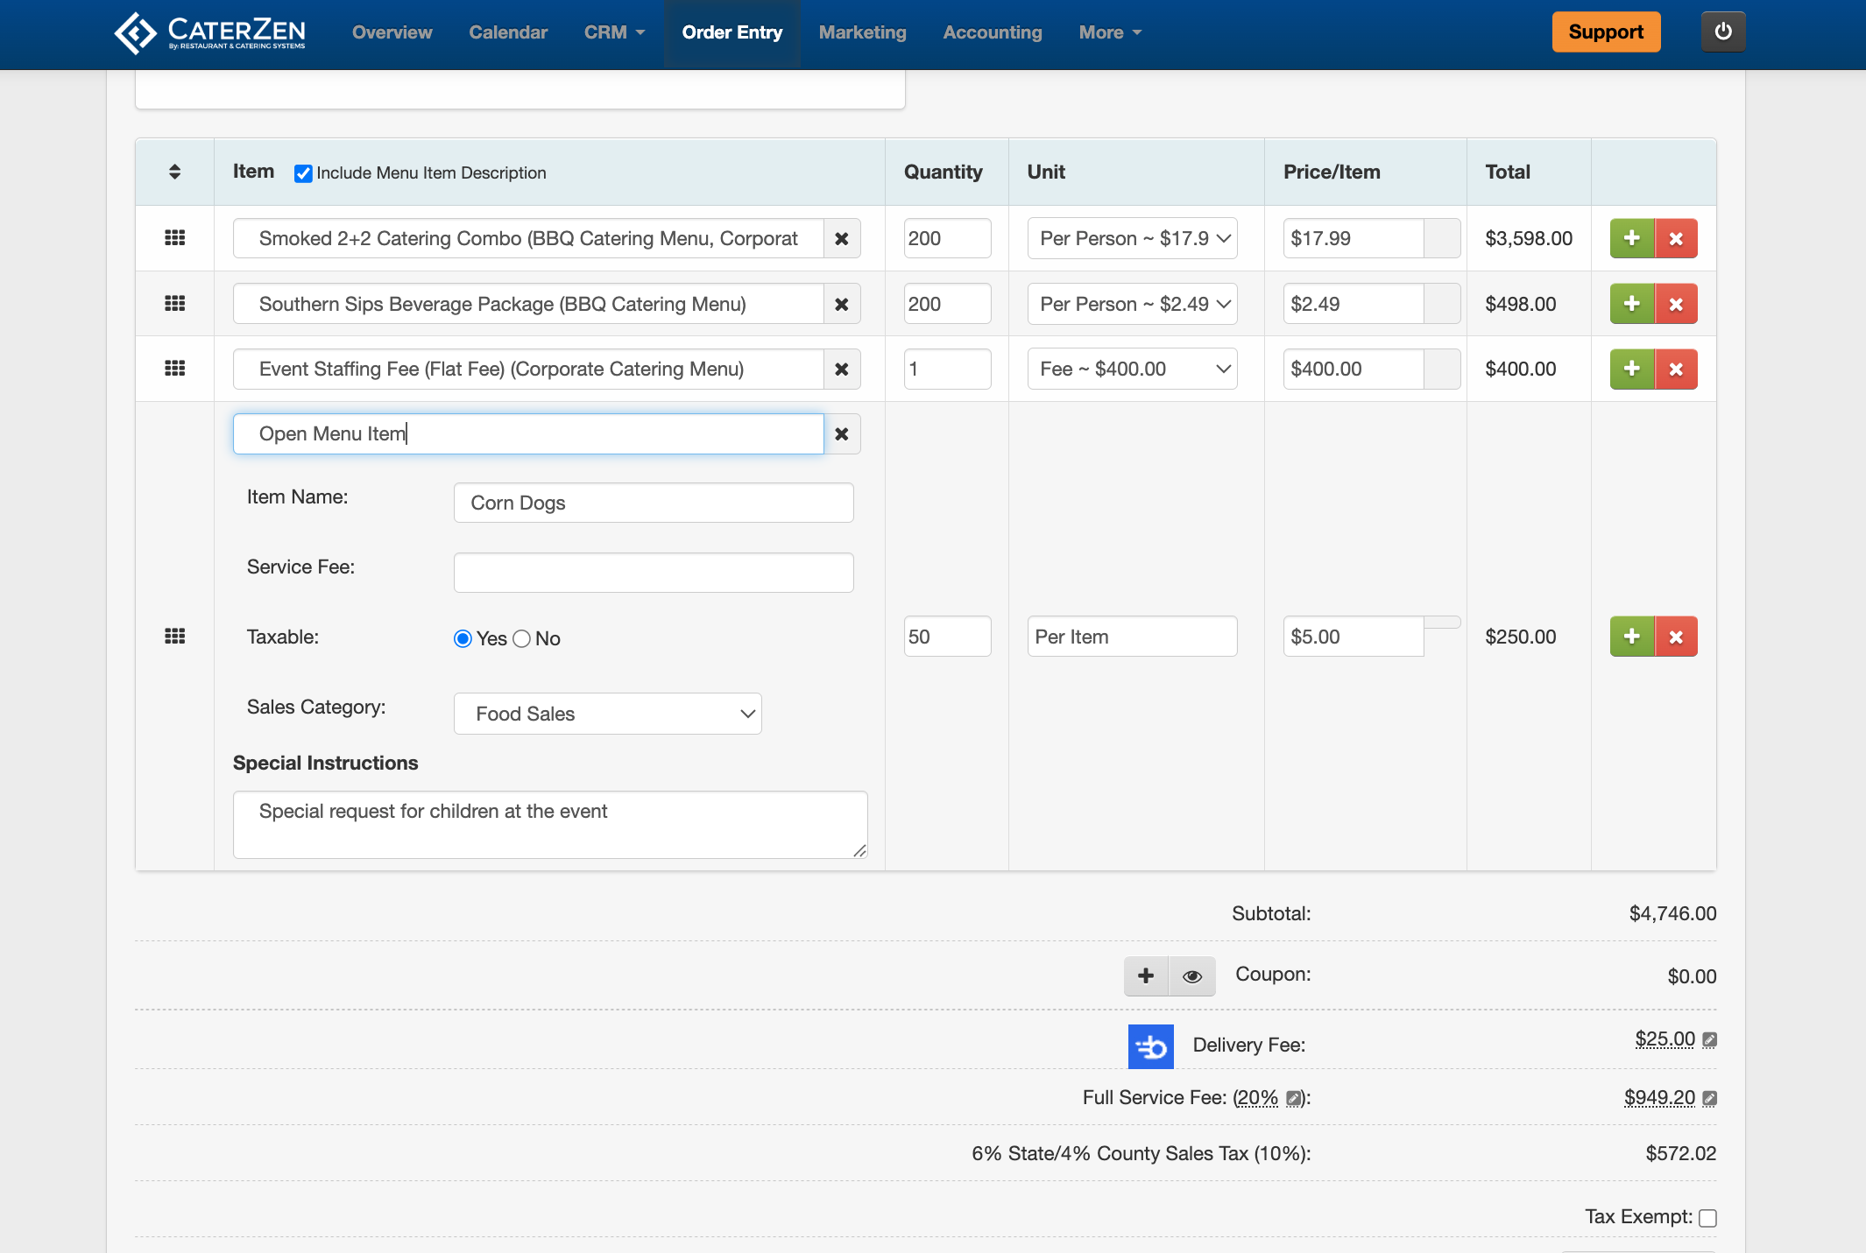Open the Fee ~ $400.00 unit dropdown
Screen dimensions: 1866x1253
click(1132, 369)
